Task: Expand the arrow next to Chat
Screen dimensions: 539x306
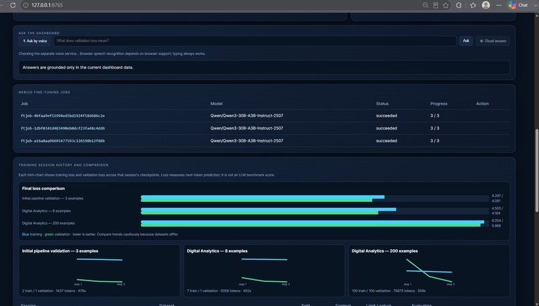Action: [x=535, y=5]
